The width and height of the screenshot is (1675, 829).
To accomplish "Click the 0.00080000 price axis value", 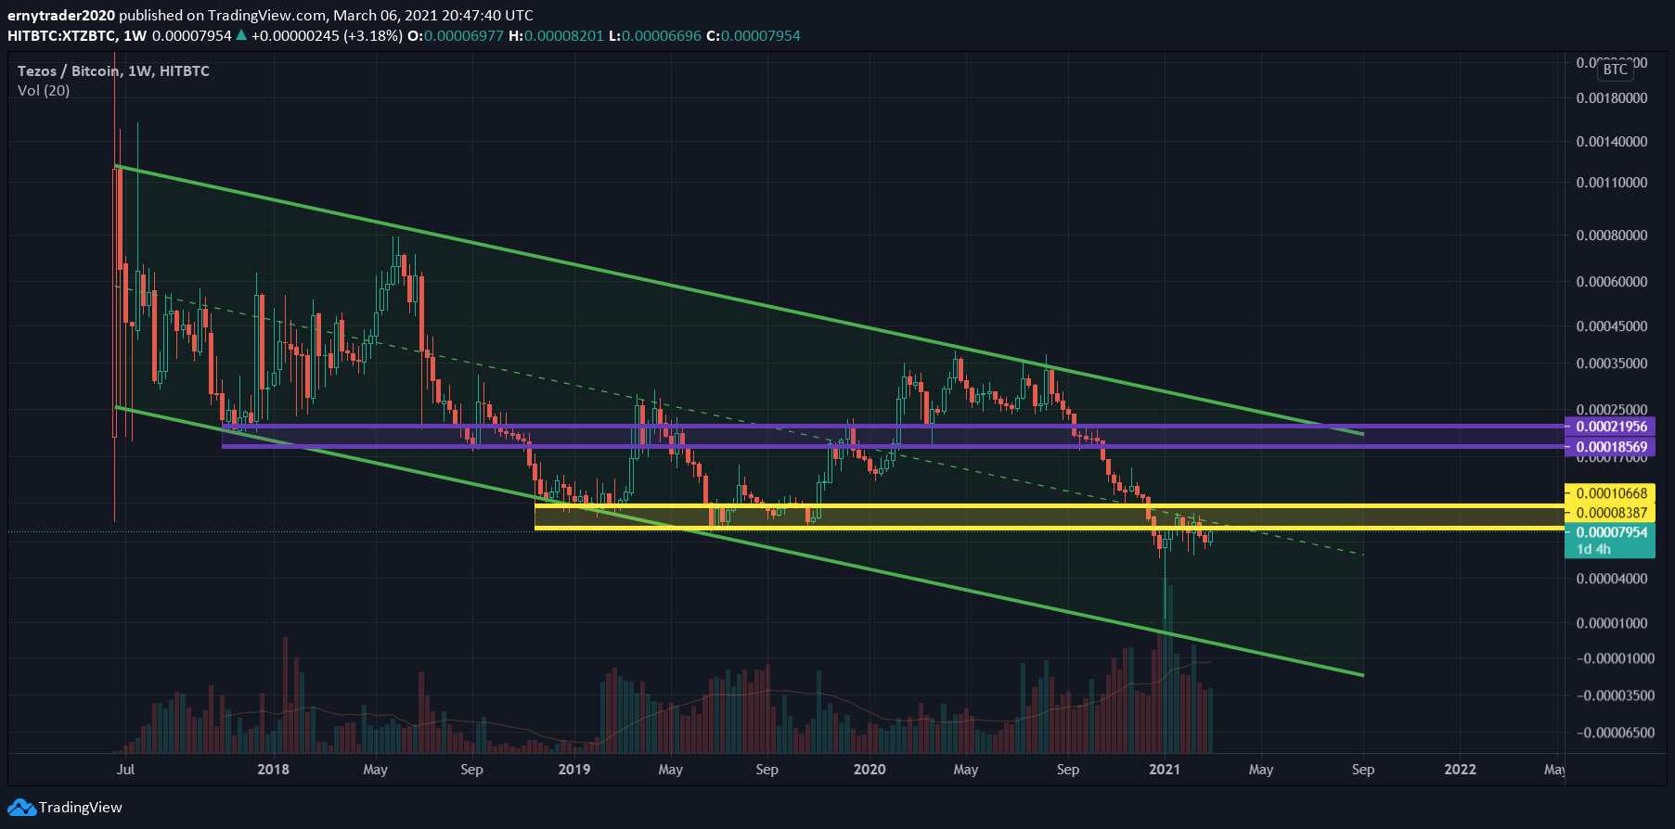I will (1612, 236).
